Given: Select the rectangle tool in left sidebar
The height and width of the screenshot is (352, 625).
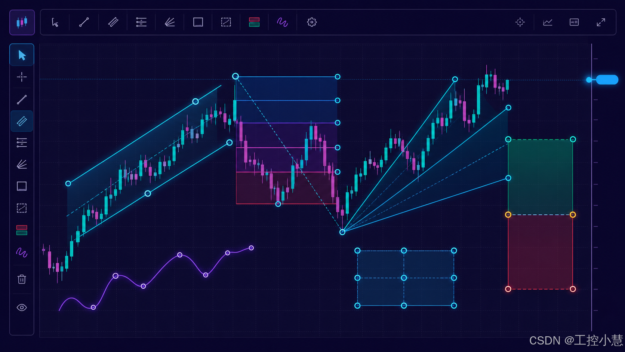Looking at the screenshot, I should [22, 186].
